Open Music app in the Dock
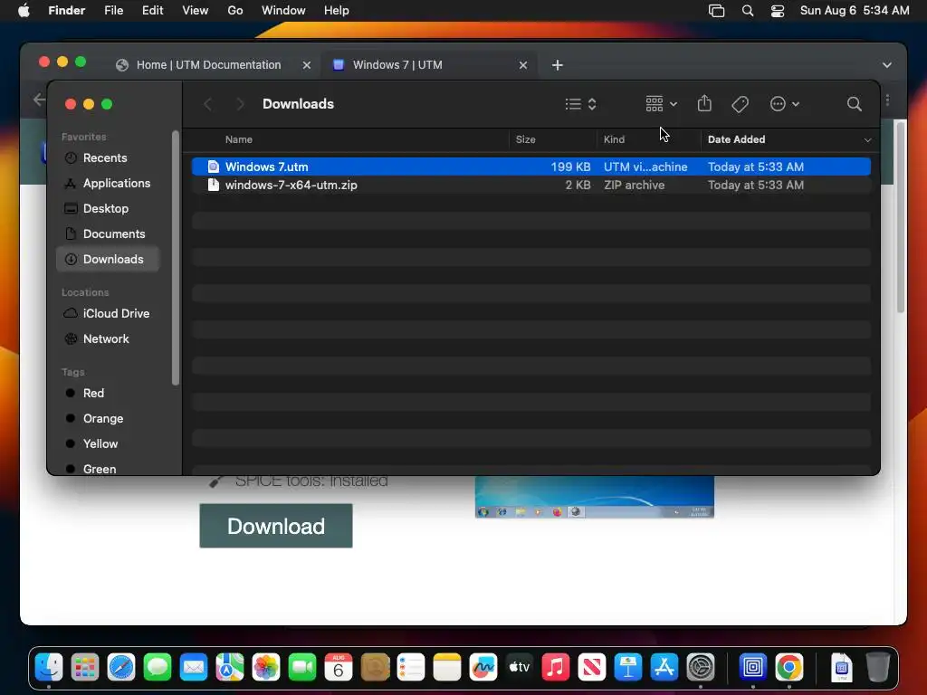The width and height of the screenshot is (927, 695). pyautogui.click(x=556, y=668)
